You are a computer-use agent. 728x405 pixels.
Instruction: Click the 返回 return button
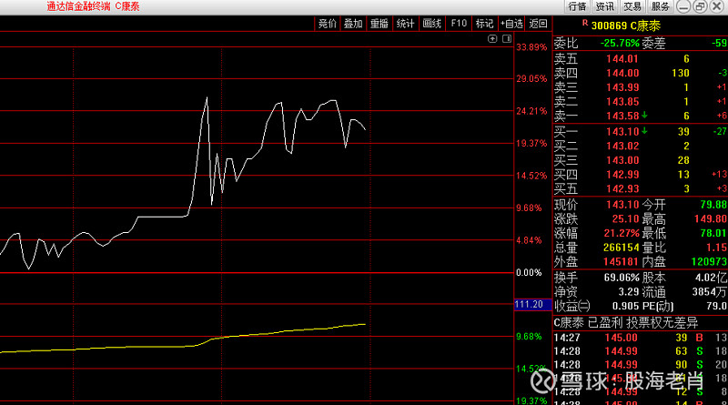[538, 24]
